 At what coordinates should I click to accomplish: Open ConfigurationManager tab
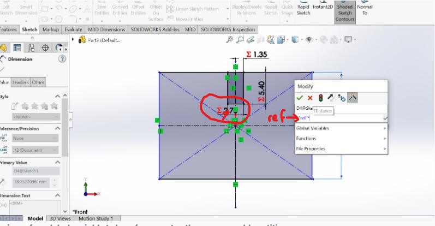click(x=31, y=47)
